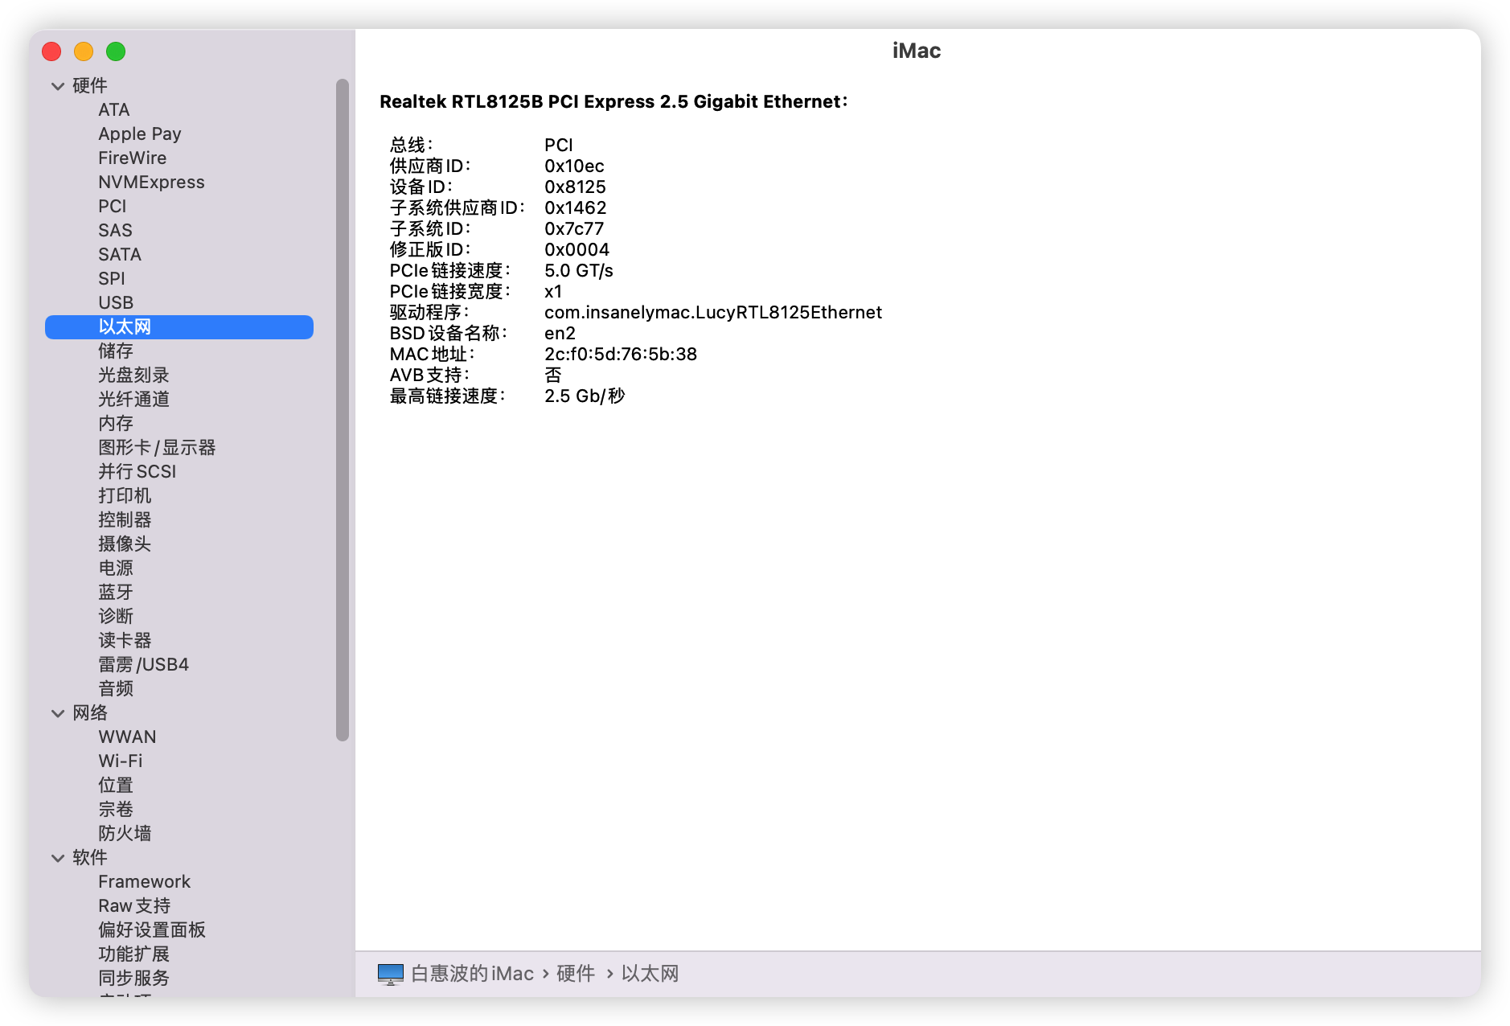1510x1026 pixels.
Task: Open NVMExpress hardware entry
Action: point(151,183)
